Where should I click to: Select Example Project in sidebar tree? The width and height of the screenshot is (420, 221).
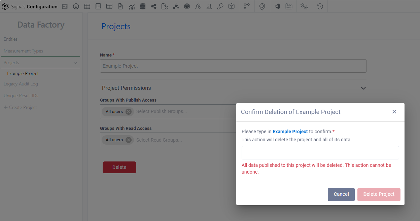click(23, 73)
